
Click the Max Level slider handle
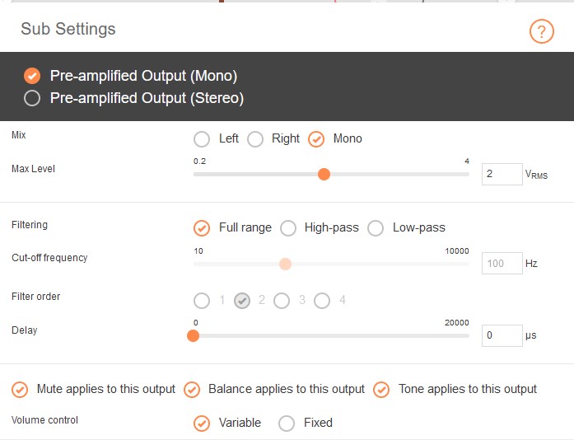tap(324, 174)
